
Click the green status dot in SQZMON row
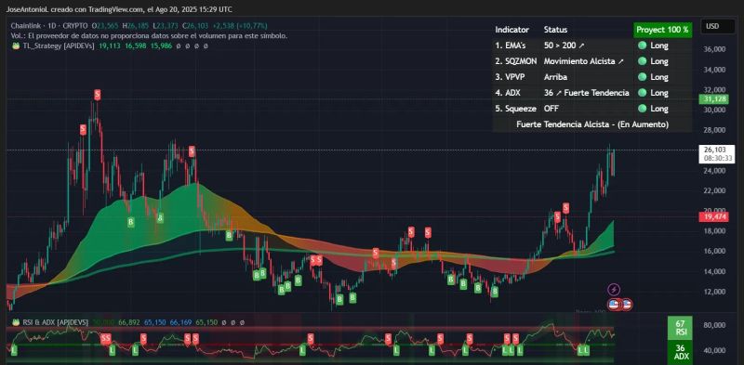pyautogui.click(x=642, y=61)
